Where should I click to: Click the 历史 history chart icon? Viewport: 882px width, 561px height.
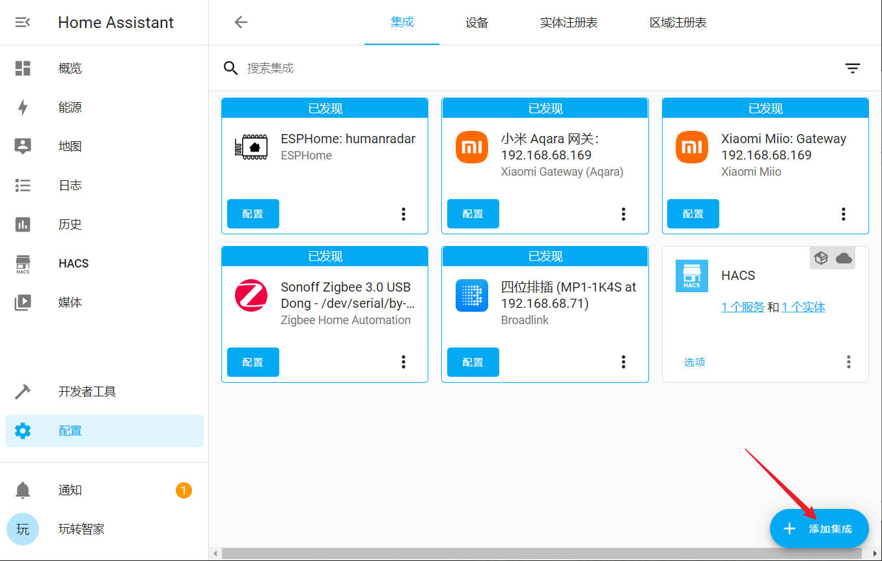click(x=23, y=225)
